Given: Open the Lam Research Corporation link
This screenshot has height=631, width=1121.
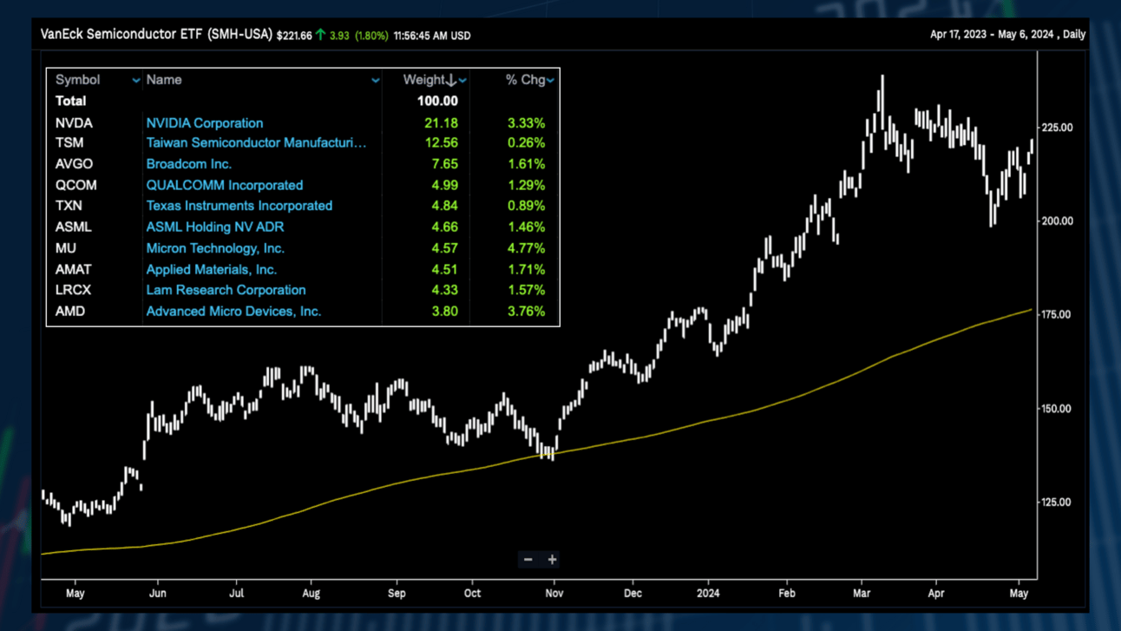Looking at the screenshot, I should [226, 290].
